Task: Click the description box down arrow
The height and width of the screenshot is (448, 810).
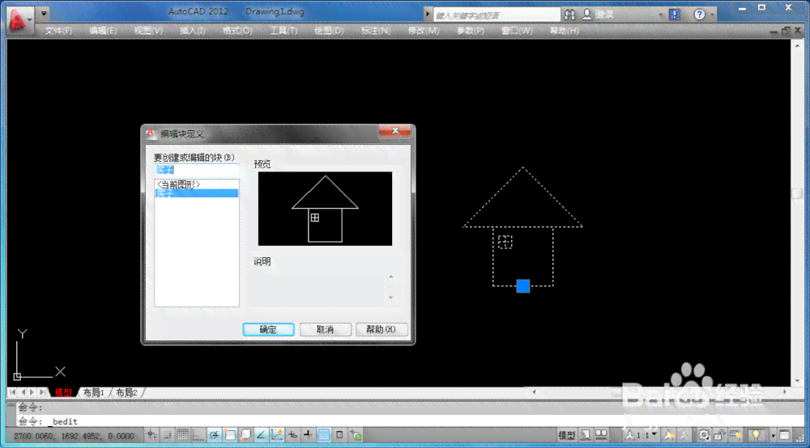Action: [x=391, y=298]
